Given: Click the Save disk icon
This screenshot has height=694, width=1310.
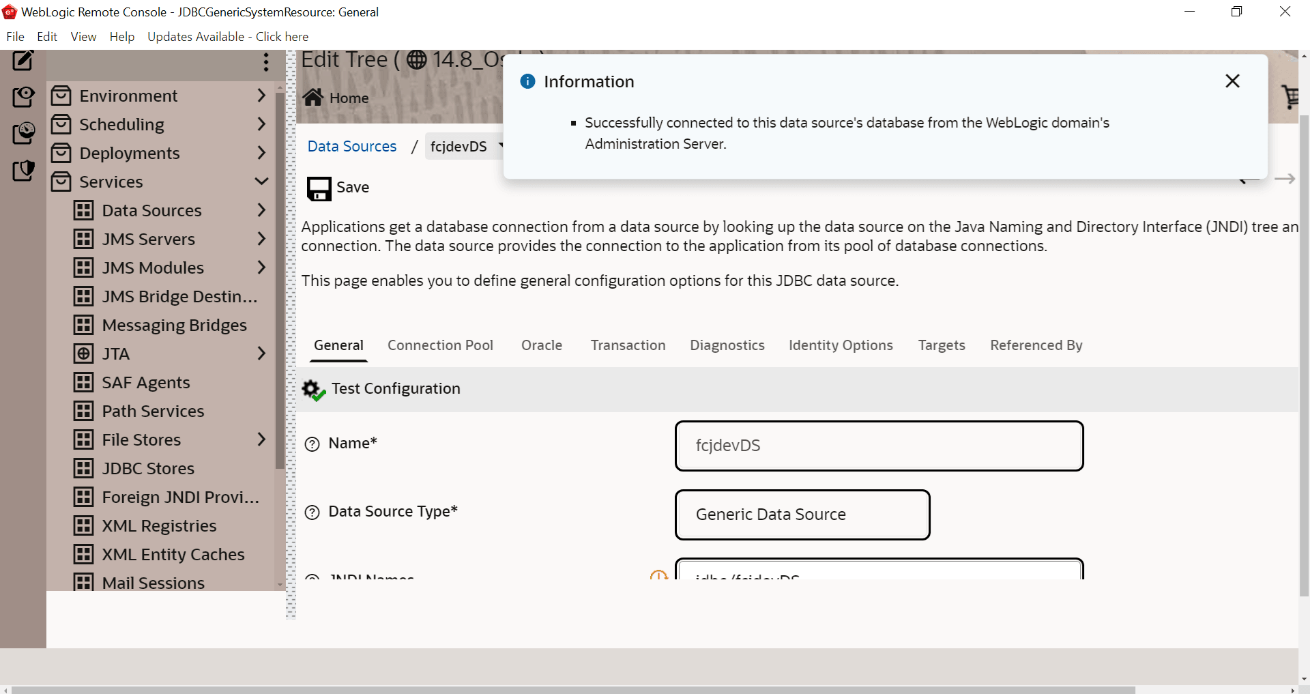Looking at the screenshot, I should pos(319,188).
